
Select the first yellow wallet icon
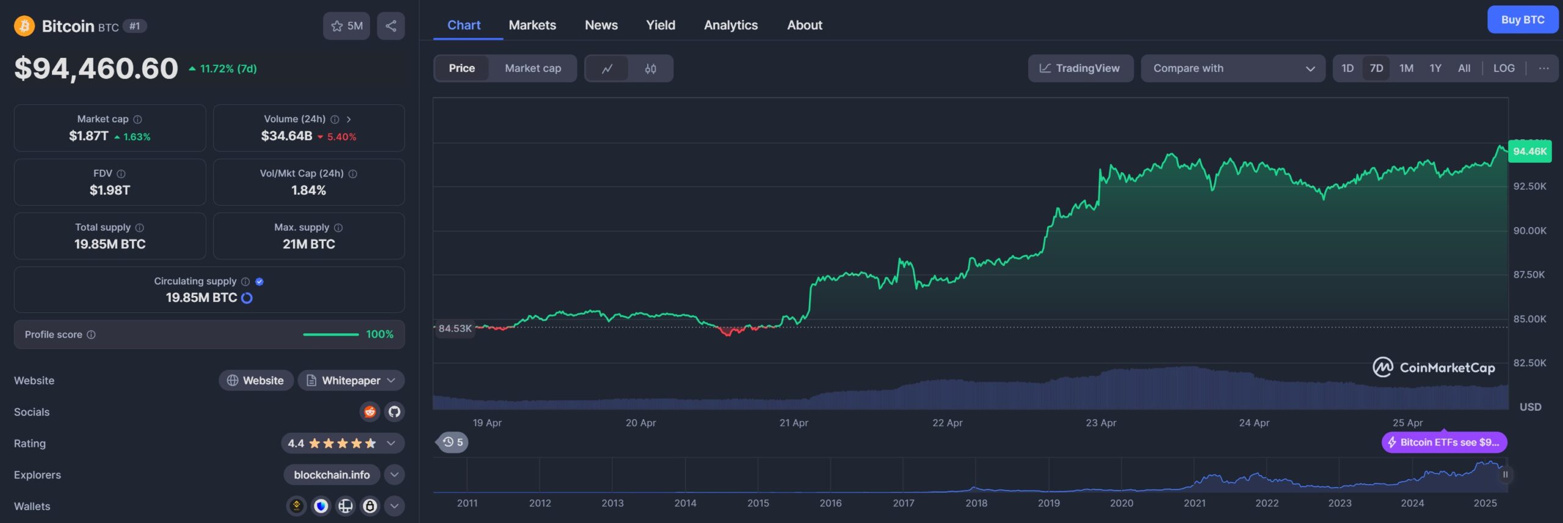(x=297, y=506)
